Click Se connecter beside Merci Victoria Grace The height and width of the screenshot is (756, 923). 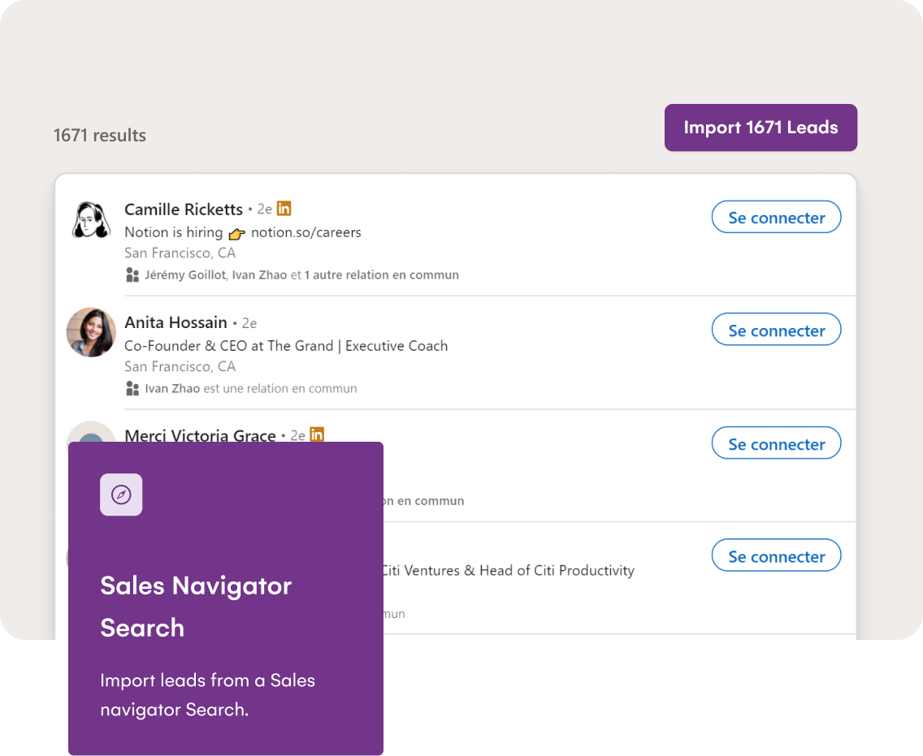776,444
